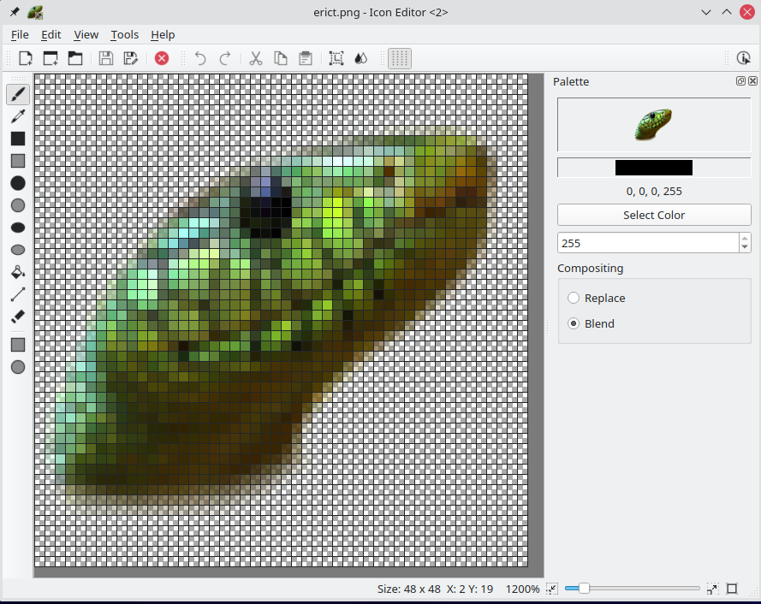Screen dimensions: 761x604
Task: Decrease alpha value with spinbox down arrow
Action: coord(745,248)
